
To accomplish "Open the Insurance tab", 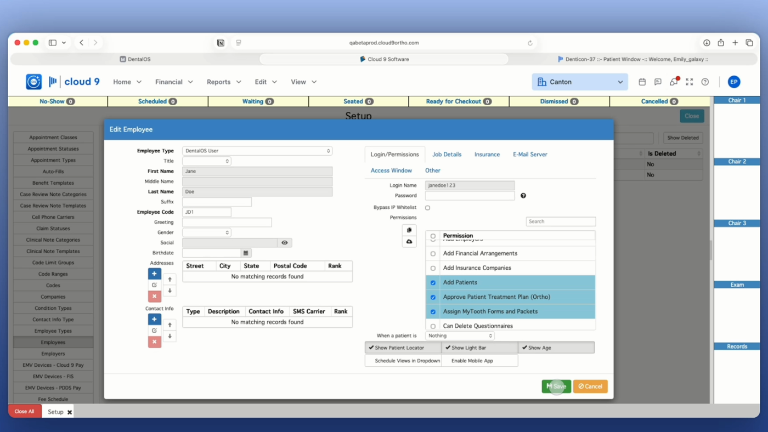I will (x=487, y=155).
